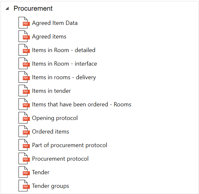Click PDF icon for Items in rooms - delivery
The width and height of the screenshot is (199, 194).
24,77
